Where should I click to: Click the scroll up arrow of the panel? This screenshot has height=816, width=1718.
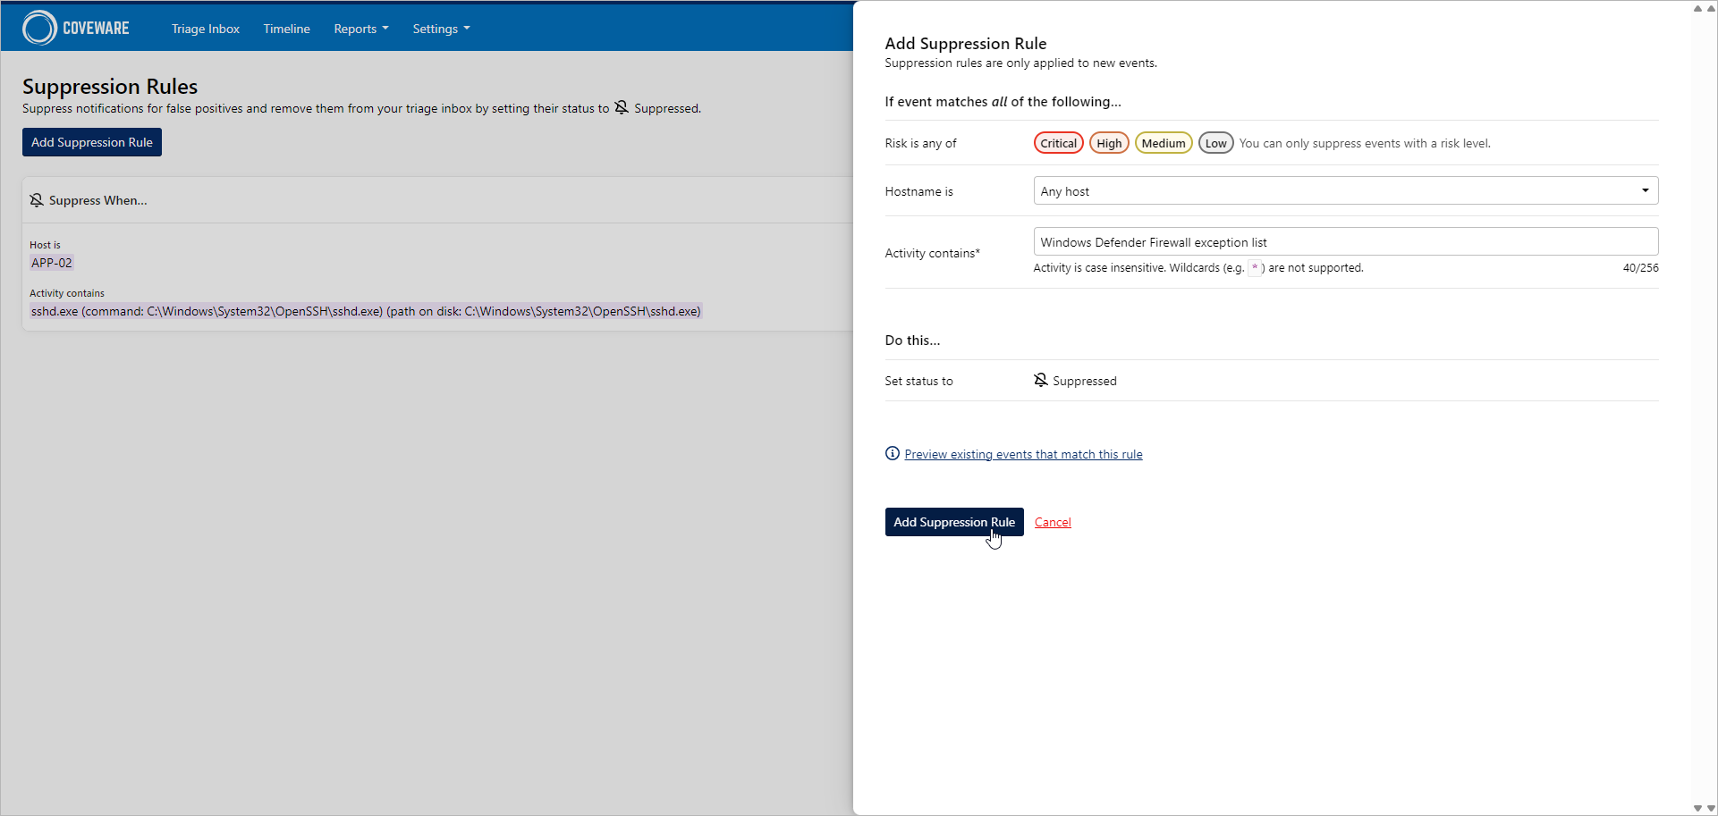1697,8
